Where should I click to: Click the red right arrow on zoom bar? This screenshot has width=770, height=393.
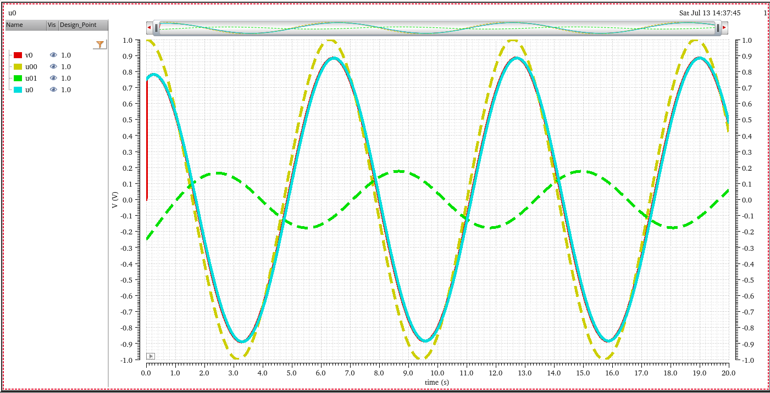tap(724, 27)
